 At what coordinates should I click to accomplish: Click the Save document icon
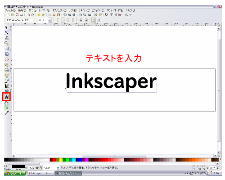(x=17, y=15)
